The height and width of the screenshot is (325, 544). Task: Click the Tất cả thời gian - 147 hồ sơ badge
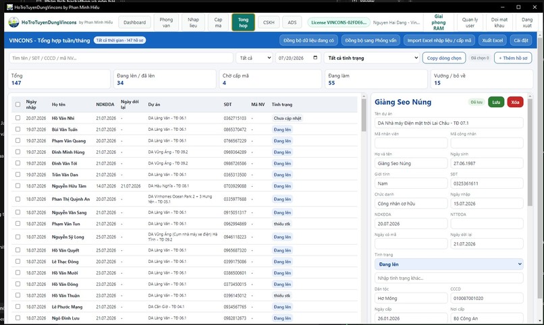119,40
